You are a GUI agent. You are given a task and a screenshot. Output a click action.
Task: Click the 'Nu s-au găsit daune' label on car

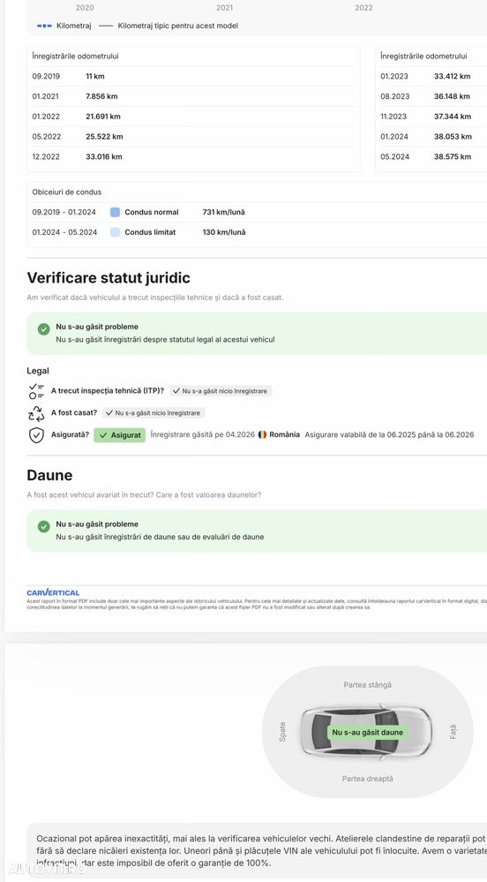(367, 733)
